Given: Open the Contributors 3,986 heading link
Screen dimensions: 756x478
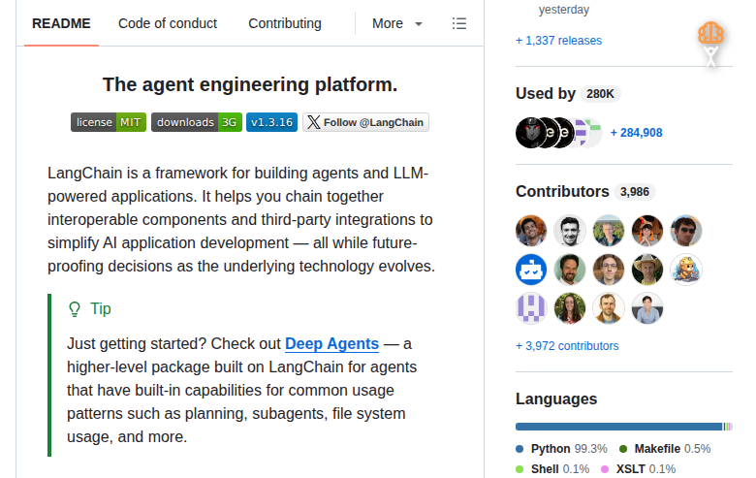Looking at the screenshot, I should [585, 191].
